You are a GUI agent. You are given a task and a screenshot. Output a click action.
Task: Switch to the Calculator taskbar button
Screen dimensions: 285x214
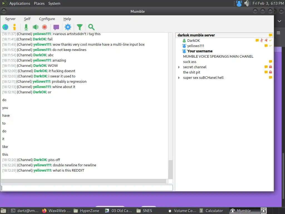[212, 211]
